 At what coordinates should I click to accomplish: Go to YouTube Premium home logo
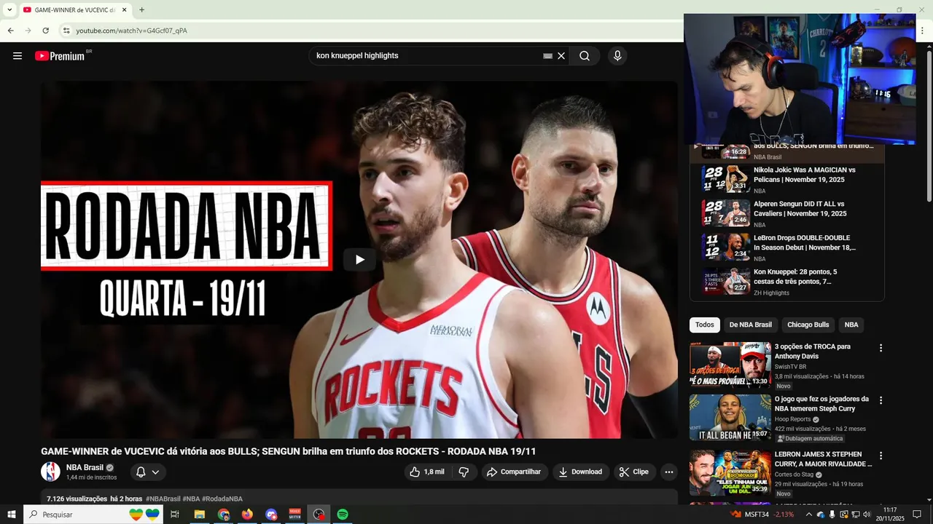tap(60, 56)
